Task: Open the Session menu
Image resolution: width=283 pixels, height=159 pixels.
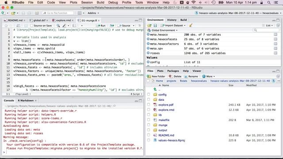Action: 87,2
